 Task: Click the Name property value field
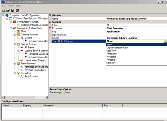click(x=136, y=18)
